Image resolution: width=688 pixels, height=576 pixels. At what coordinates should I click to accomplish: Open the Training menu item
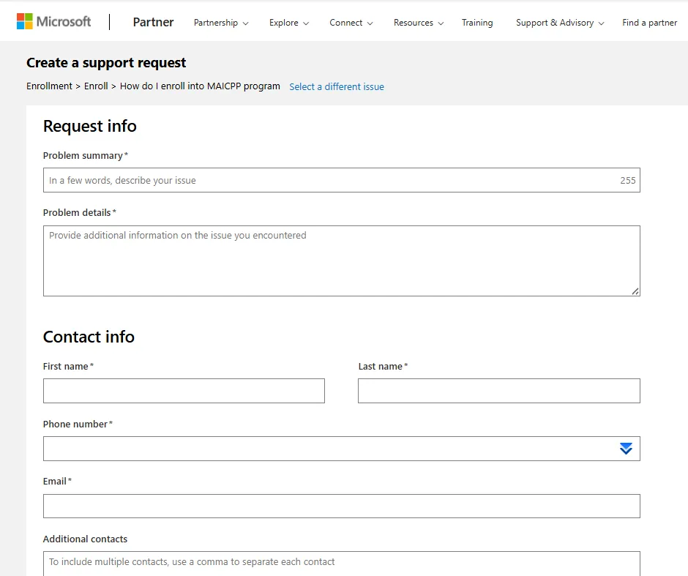point(477,23)
